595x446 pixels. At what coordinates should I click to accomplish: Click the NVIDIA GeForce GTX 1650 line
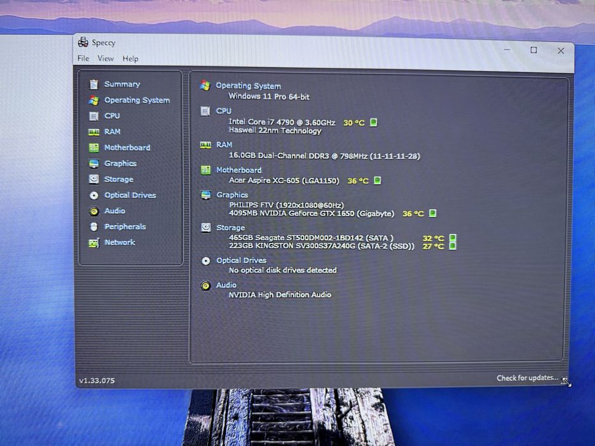[x=311, y=213]
